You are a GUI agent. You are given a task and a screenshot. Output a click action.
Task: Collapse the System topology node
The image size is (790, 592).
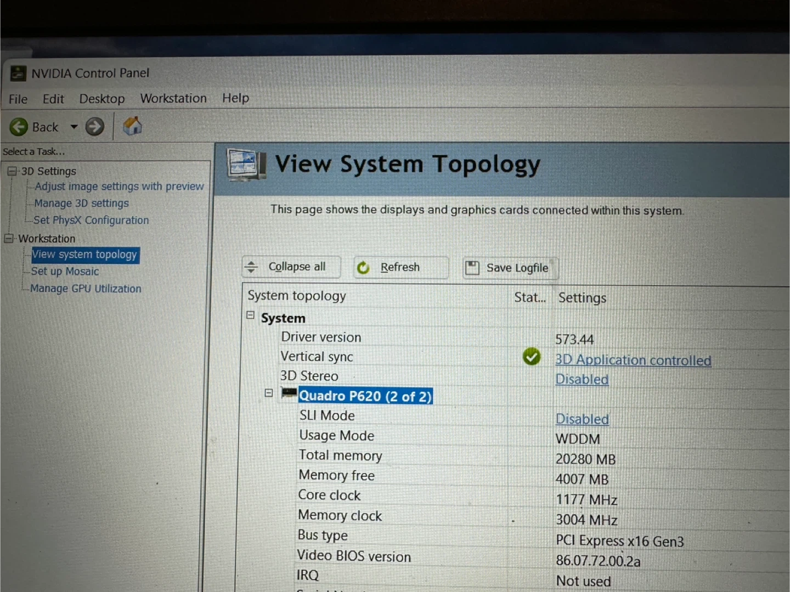pyautogui.click(x=250, y=315)
